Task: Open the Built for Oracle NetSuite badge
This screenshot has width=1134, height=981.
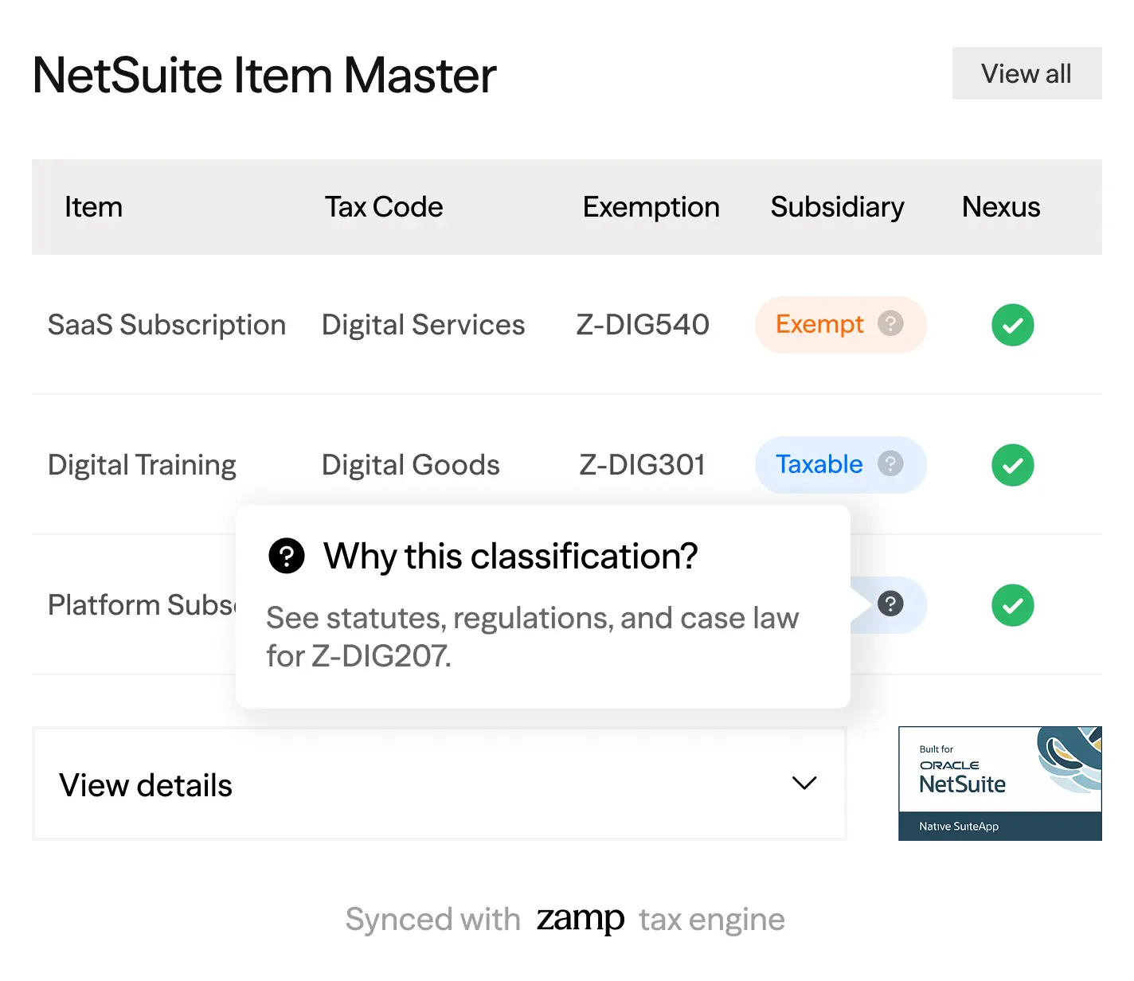Action: point(999,783)
